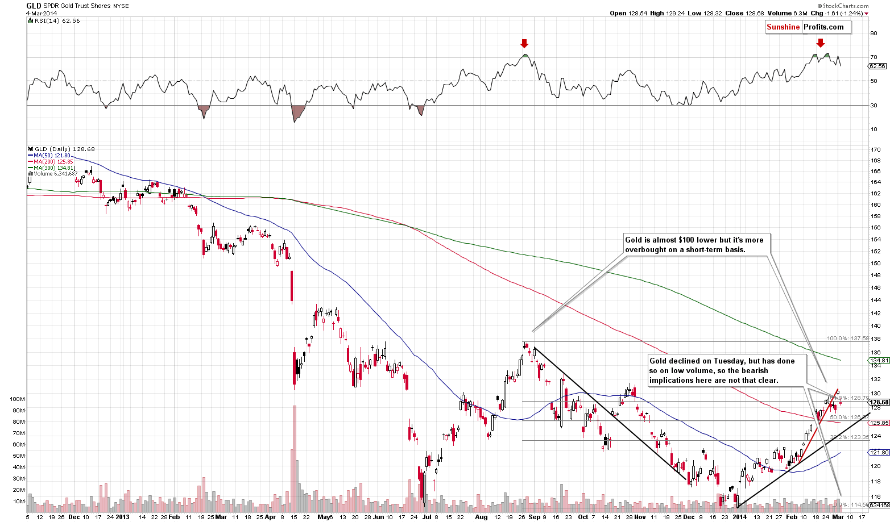Screen dimensions: 890x522
Task: Click the 'Chg -1.61 (-1.24%)' value
Action: click(836, 13)
